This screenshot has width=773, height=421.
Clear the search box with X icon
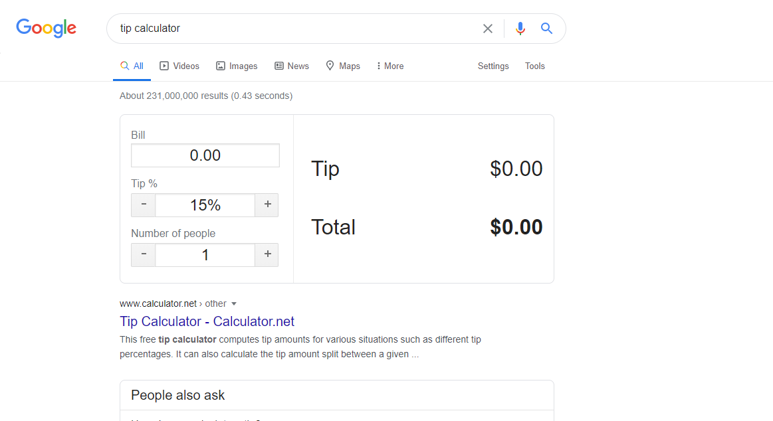click(x=488, y=29)
